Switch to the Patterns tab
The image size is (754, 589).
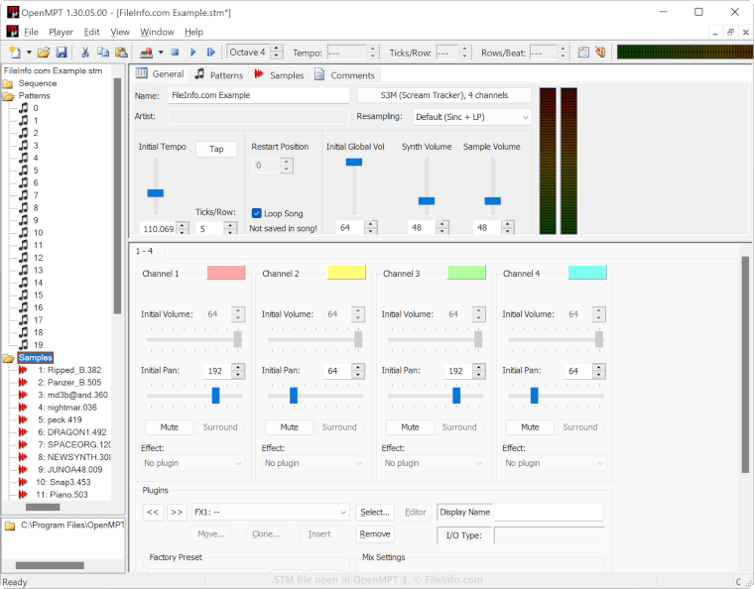coord(218,74)
